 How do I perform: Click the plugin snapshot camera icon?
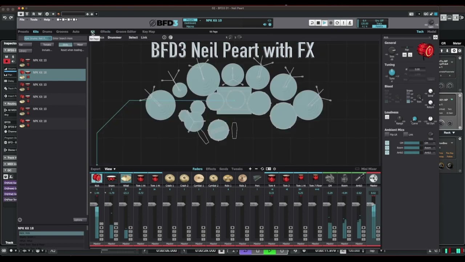[411, 14]
